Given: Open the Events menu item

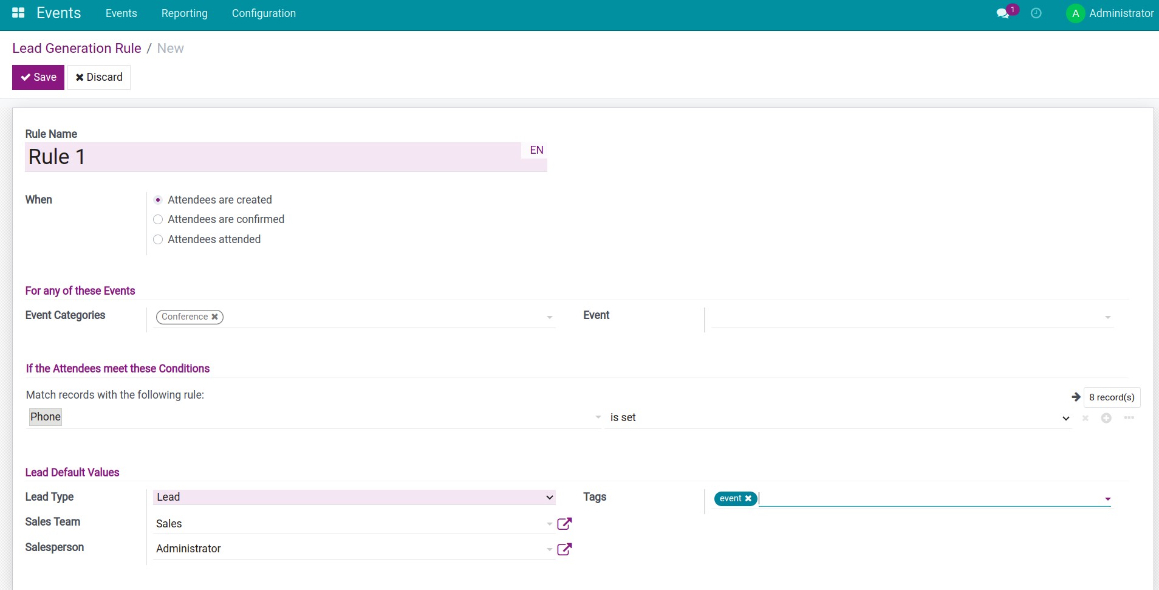Looking at the screenshot, I should point(121,13).
